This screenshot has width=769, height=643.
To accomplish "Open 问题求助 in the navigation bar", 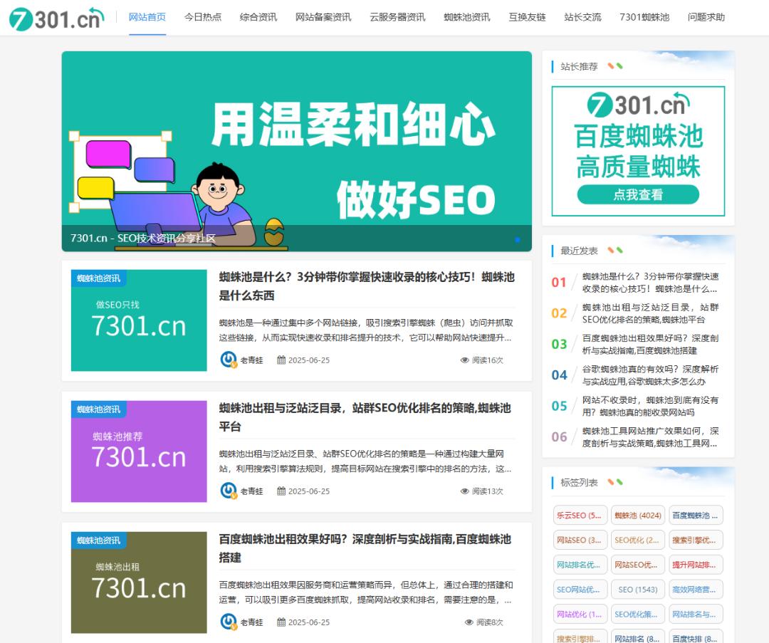I will (706, 17).
